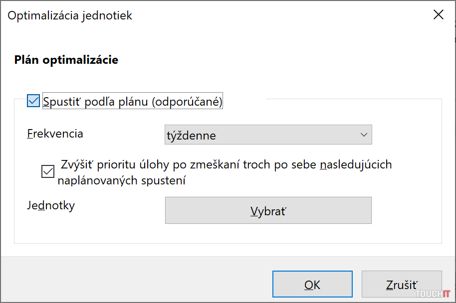Click the 'Plán optimalizácie' heading
456x303 pixels.
click(66, 60)
